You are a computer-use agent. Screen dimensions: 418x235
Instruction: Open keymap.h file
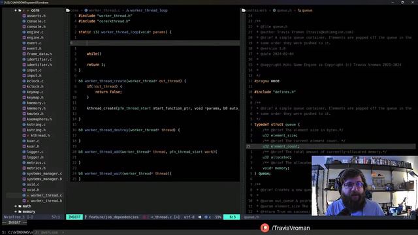pos(35,97)
